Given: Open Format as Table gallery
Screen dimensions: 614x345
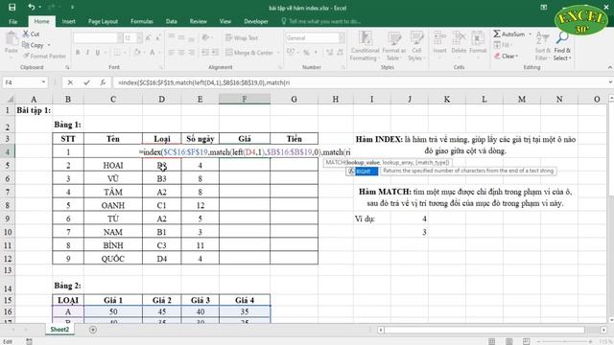Looking at the screenshot, I should 393,46.
